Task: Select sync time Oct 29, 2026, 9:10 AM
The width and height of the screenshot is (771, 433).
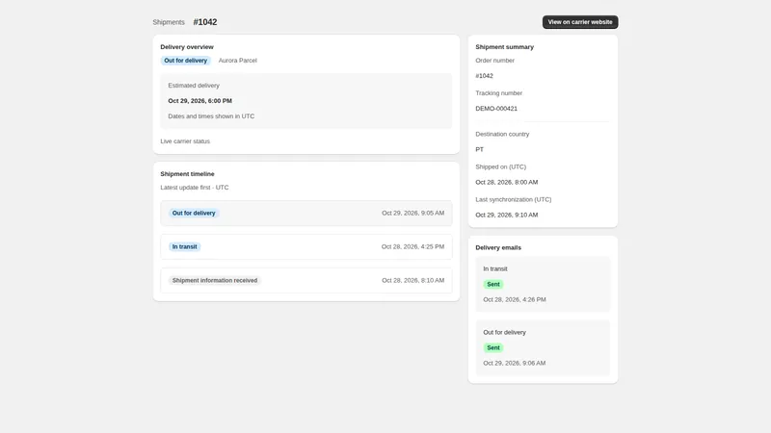Action: tap(507, 215)
